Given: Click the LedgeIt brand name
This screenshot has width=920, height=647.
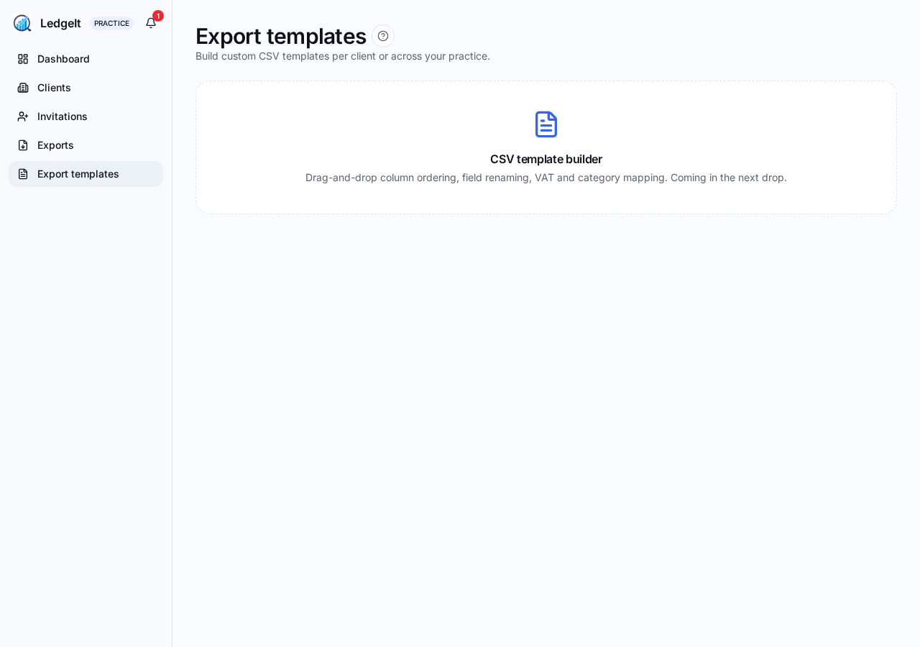Looking at the screenshot, I should tap(60, 23).
